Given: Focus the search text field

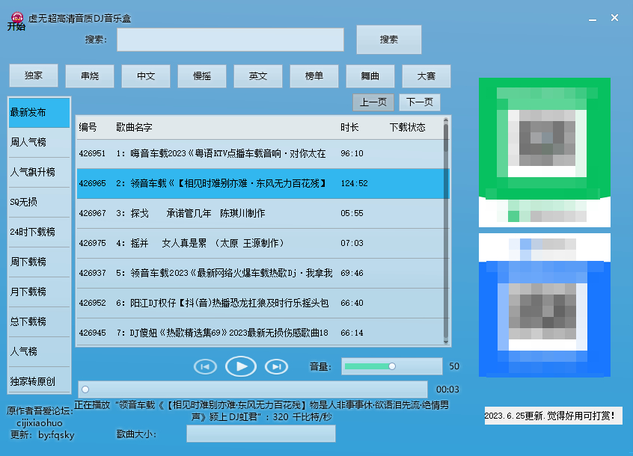Looking at the screenshot, I should pos(230,40).
